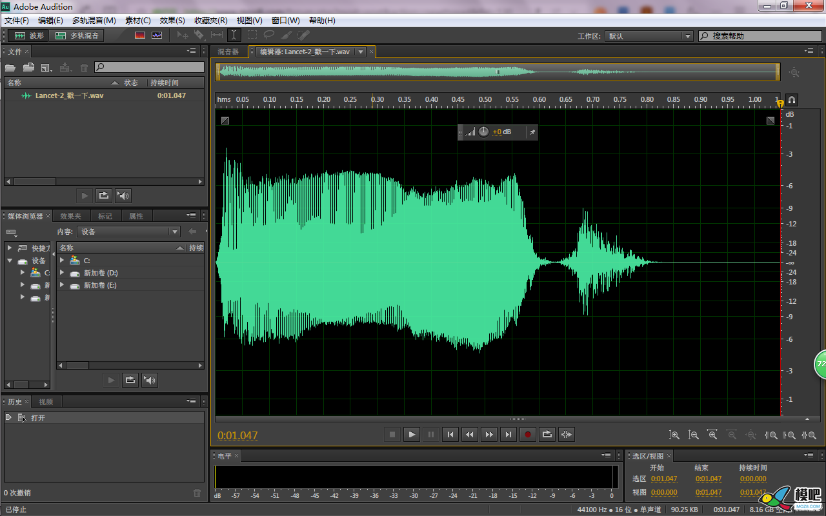
Task: Move playhead to next marker
Action: [509, 434]
